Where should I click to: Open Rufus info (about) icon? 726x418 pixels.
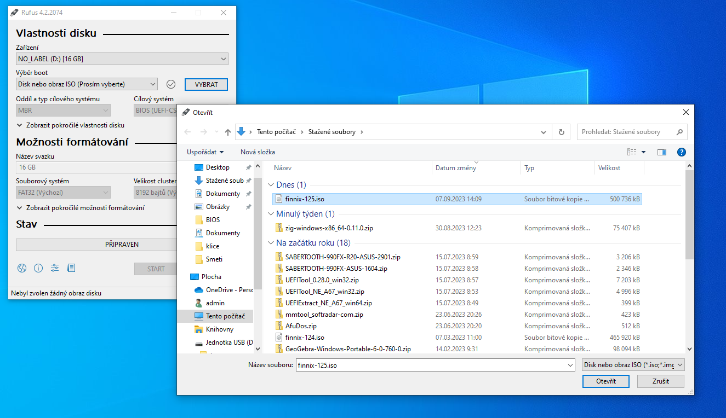[38, 268]
